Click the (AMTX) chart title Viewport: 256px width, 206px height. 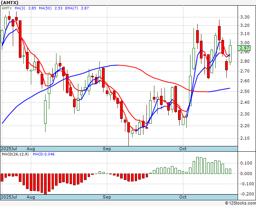click(x=9, y=3)
